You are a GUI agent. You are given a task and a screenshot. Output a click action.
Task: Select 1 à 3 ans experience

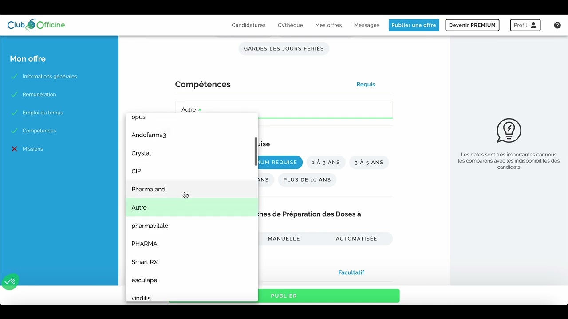[x=326, y=163]
